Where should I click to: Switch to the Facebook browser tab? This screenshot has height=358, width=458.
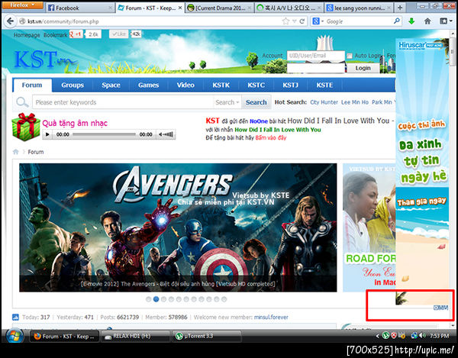coord(80,8)
